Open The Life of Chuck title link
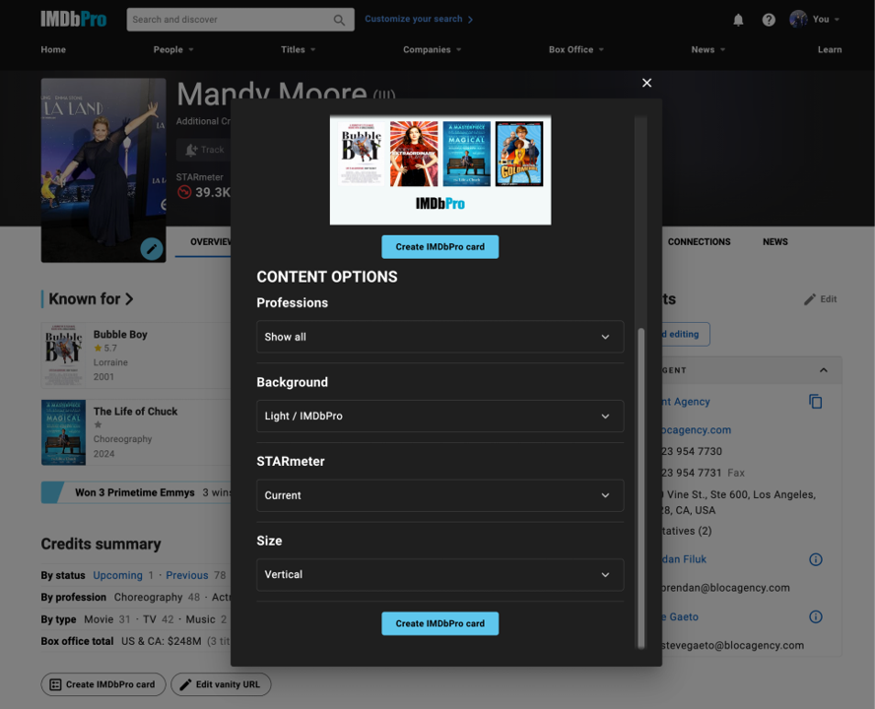Image resolution: width=875 pixels, height=709 pixels. 135,411
